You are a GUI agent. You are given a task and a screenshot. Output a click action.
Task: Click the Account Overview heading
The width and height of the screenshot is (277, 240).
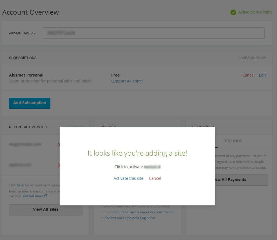click(30, 12)
